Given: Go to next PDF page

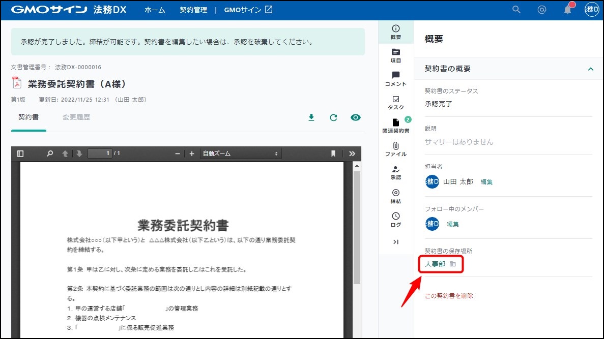Looking at the screenshot, I should tap(79, 153).
